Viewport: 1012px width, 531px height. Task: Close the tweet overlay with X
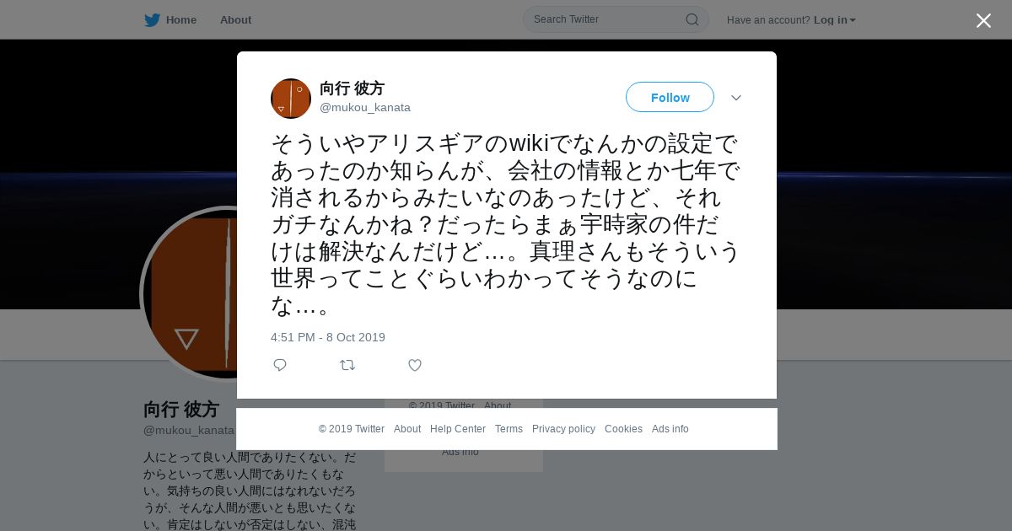pos(983,20)
